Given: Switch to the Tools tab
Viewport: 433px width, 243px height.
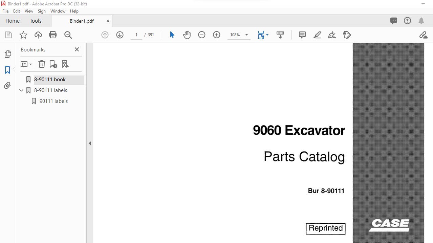Looking at the screenshot, I should pyautogui.click(x=36, y=21).
